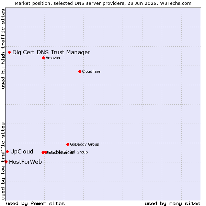
Task: Click the 'UpCloud' label text
Action: pos(22,152)
